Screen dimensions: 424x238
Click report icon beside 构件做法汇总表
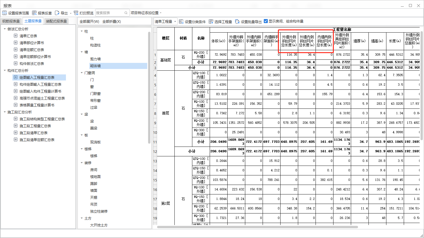[16, 63]
